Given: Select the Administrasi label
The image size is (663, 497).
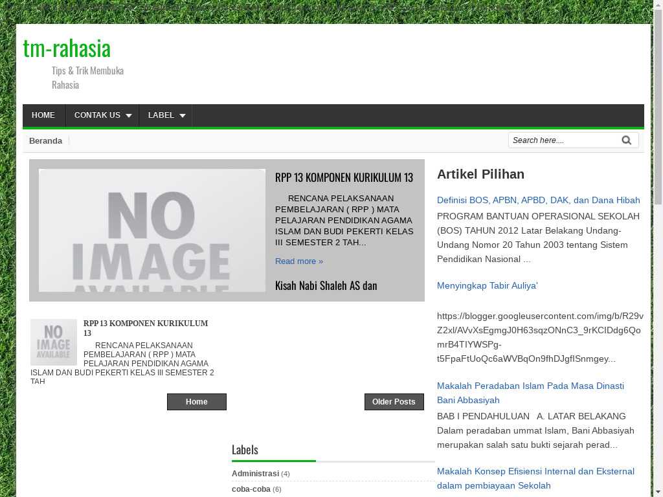Looking at the screenshot, I should click(x=255, y=474).
